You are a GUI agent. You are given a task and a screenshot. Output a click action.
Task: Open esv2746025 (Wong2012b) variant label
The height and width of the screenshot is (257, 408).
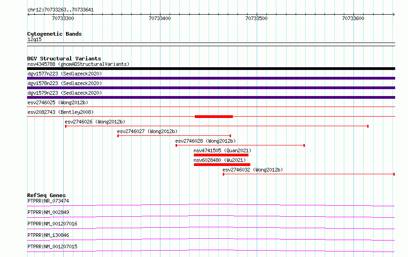click(x=58, y=102)
